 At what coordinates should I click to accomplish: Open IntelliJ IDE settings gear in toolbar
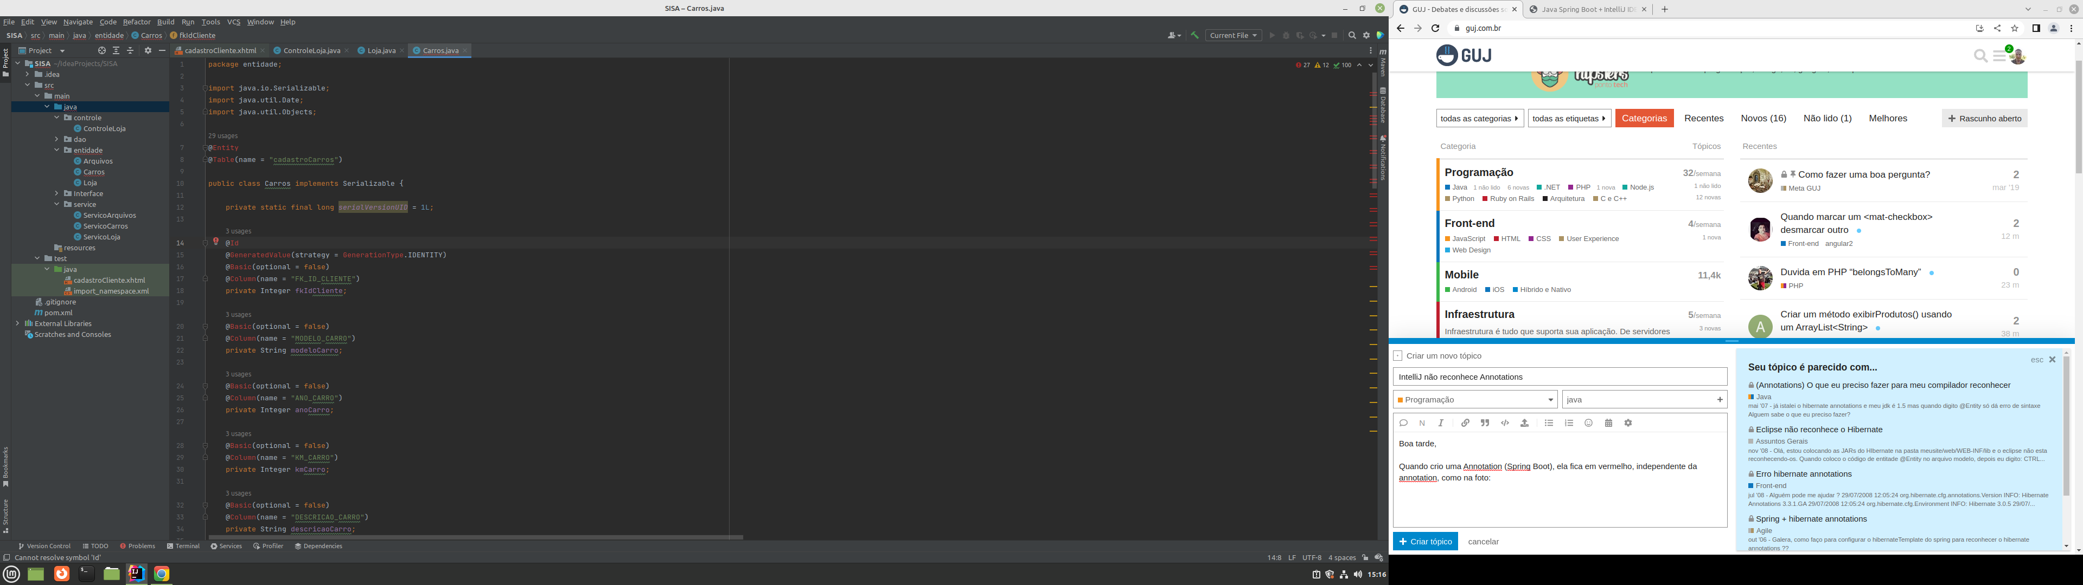point(1366,36)
